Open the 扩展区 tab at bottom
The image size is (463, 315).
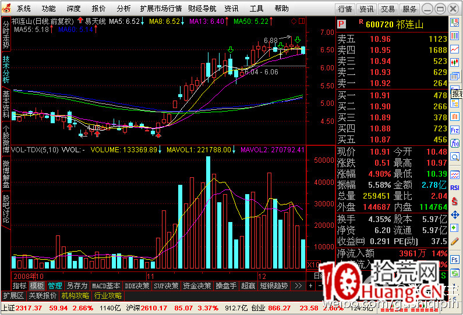pos(13,296)
